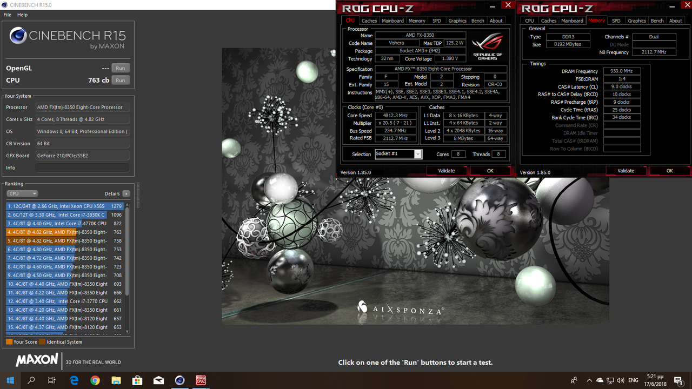The image size is (692, 389).
Task: Click the Details arrow button in Ranking
Action: (x=126, y=193)
